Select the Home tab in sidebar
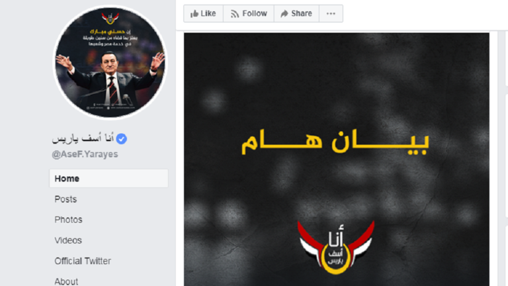Screen dimensions: 508x286 tap(108, 178)
